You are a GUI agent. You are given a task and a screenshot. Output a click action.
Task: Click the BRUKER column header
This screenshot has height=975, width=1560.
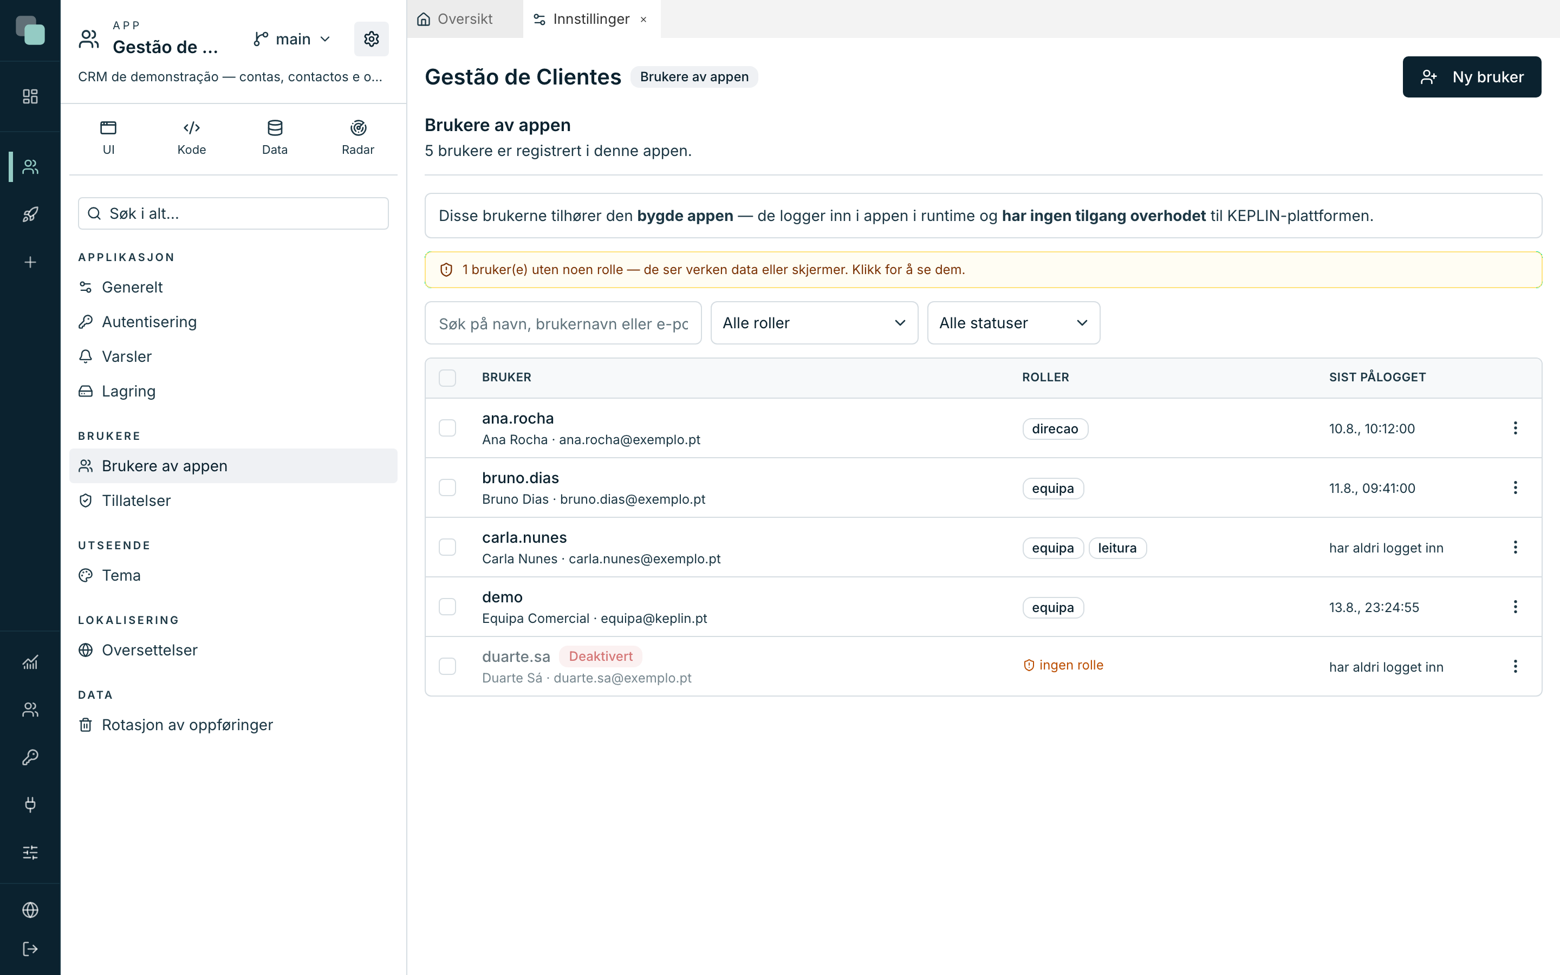pyautogui.click(x=506, y=377)
